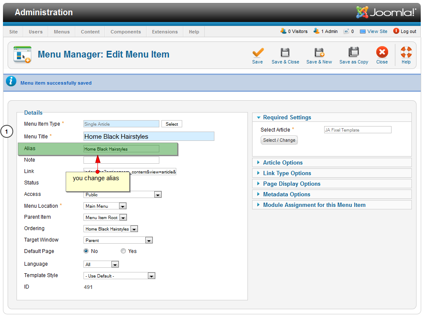Select Default Page Yes radio button

point(123,251)
